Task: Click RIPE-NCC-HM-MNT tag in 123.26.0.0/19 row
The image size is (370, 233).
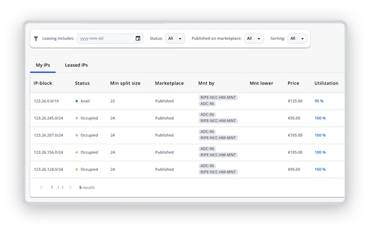Action: tap(218, 97)
